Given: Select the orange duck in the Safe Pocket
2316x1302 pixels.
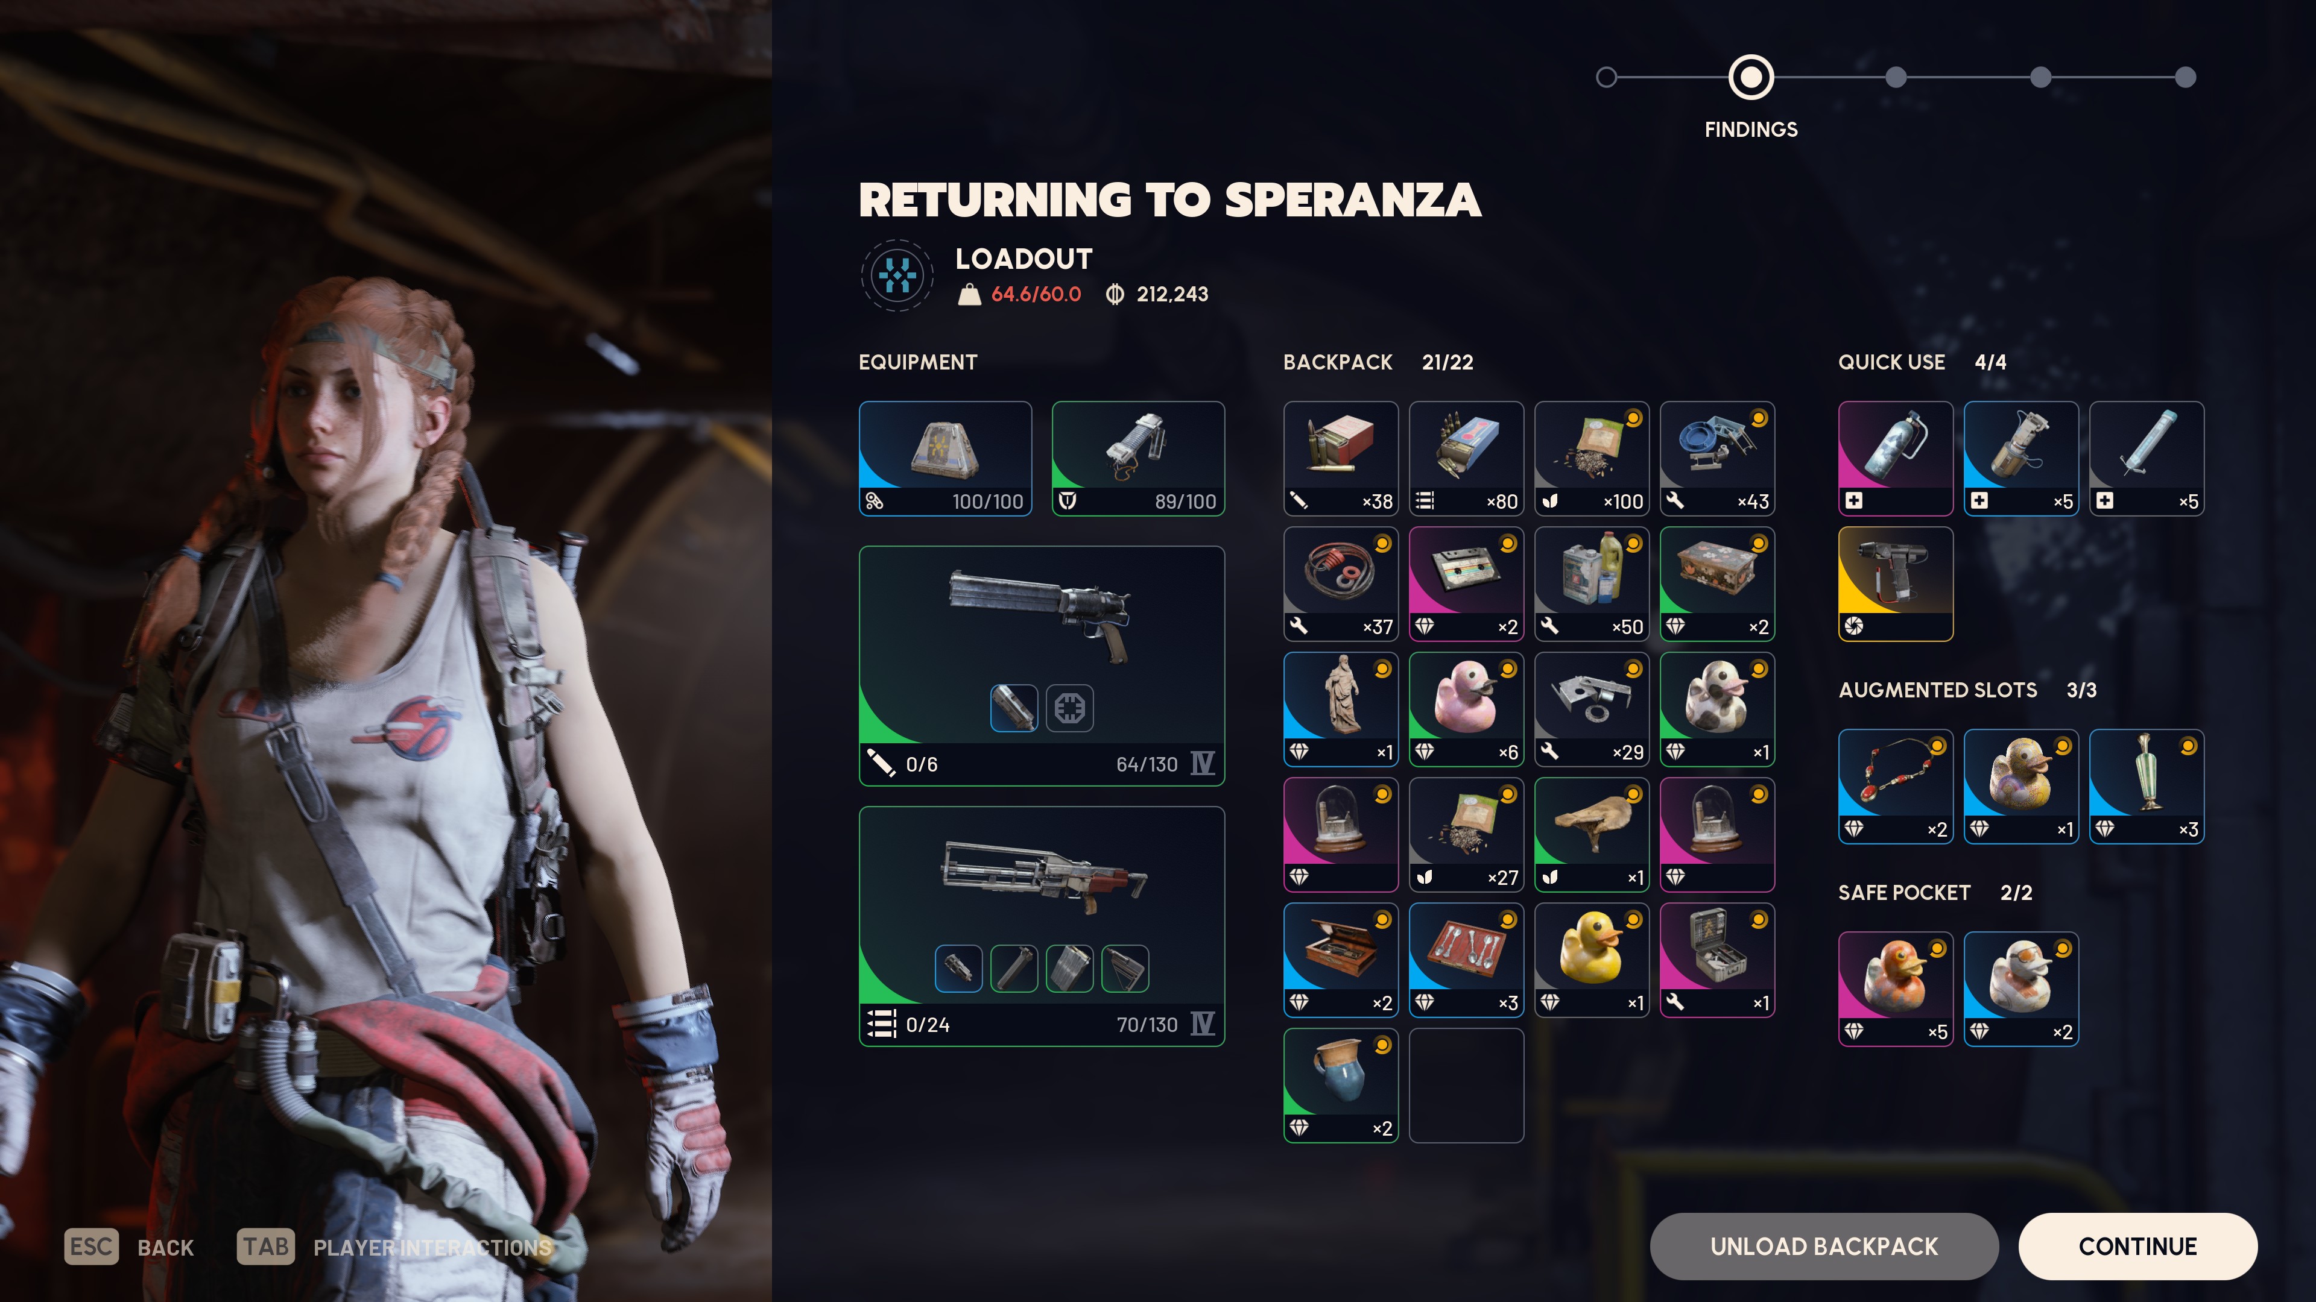Looking at the screenshot, I should [x=1895, y=989].
